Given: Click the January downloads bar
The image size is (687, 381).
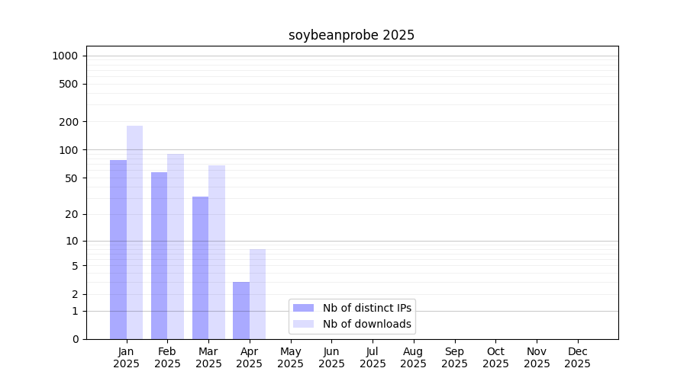Looking at the screenshot, I should coord(134,232).
